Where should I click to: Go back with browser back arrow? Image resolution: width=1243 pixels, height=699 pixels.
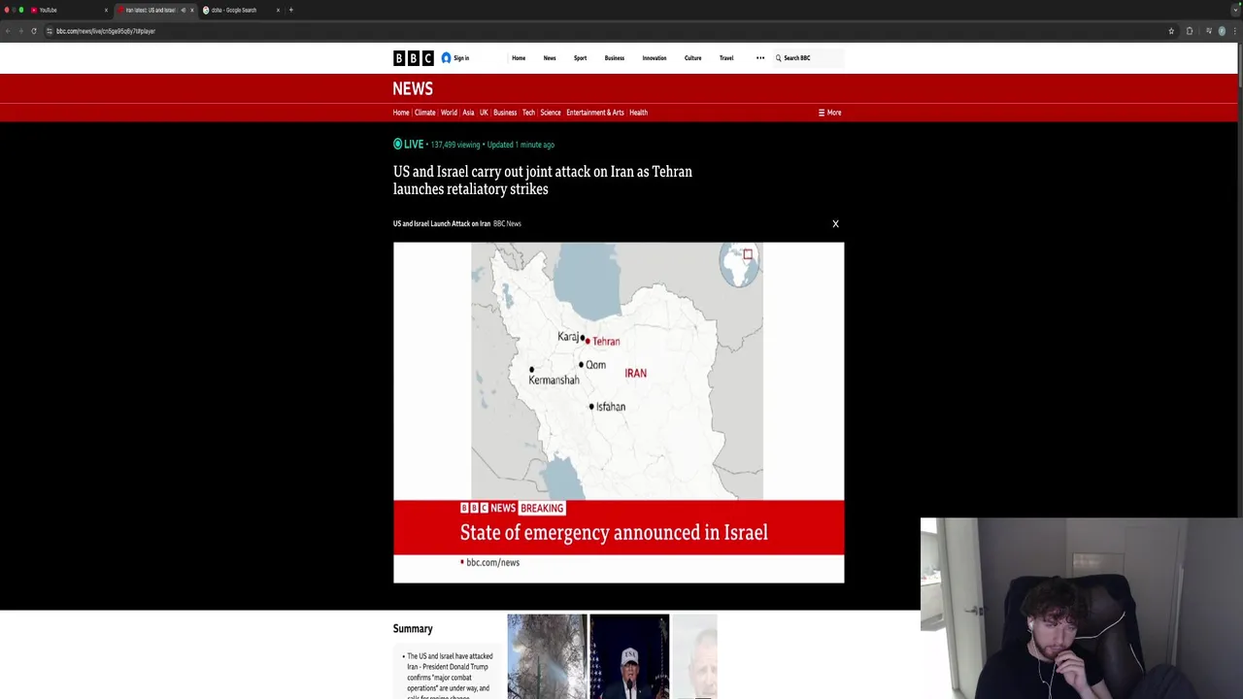(7, 31)
